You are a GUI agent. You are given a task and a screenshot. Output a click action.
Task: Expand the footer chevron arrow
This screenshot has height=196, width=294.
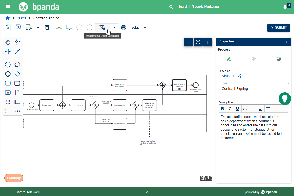point(147,192)
